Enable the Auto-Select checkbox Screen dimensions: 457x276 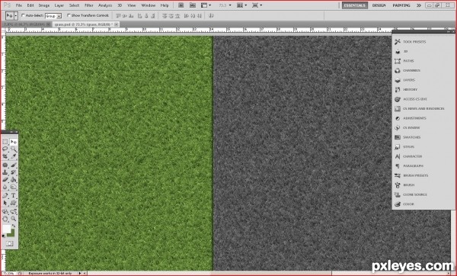pyautogui.click(x=23, y=15)
